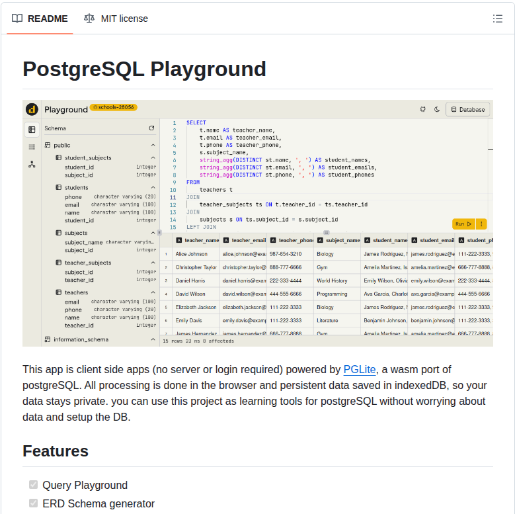Select the Christopher Taylor cell
The image size is (515, 514).
click(196, 267)
